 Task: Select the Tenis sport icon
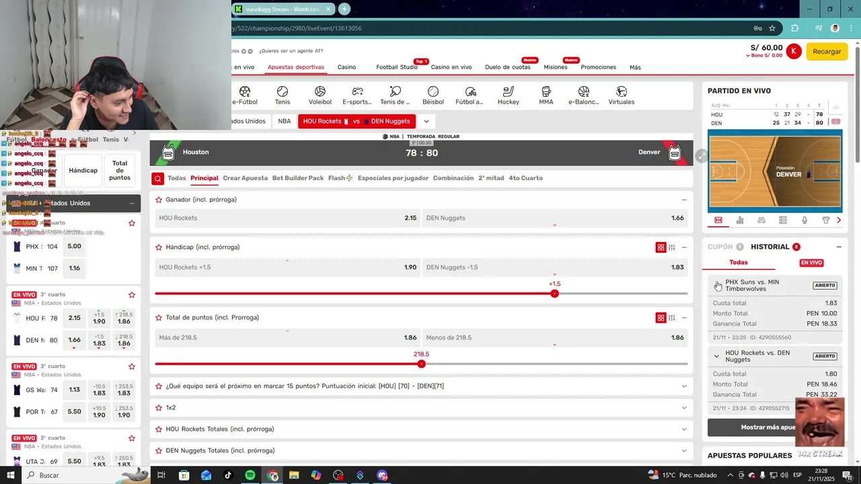coord(283,91)
